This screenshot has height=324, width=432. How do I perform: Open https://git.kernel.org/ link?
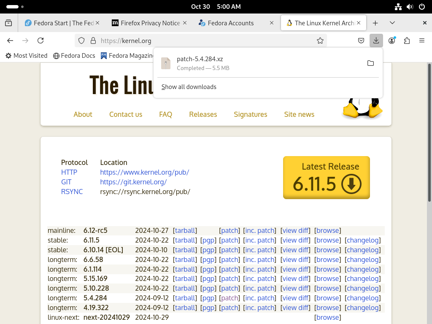(133, 182)
